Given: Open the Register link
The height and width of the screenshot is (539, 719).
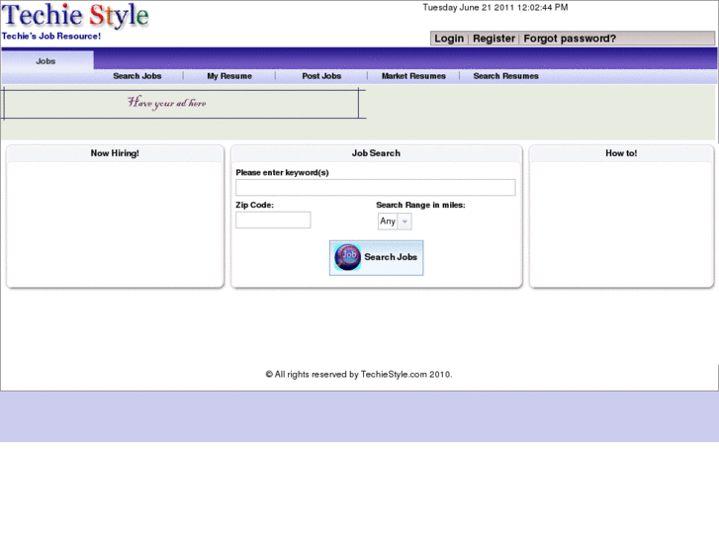Looking at the screenshot, I should [x=494, y=39].
